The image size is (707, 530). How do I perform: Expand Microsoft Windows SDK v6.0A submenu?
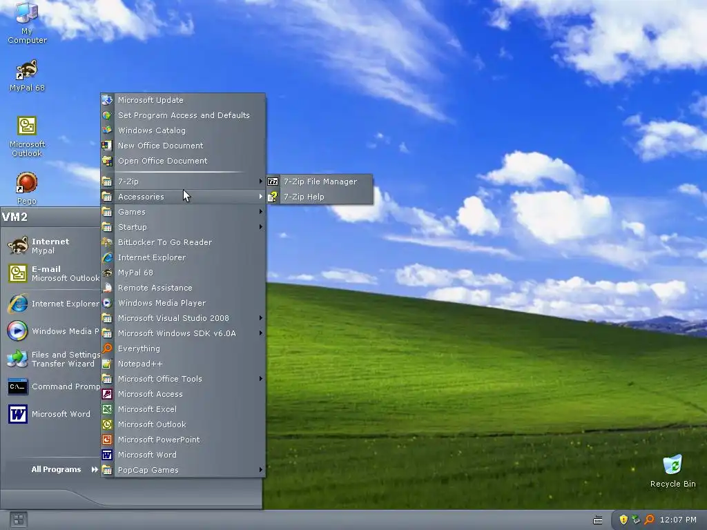(183, 333)
